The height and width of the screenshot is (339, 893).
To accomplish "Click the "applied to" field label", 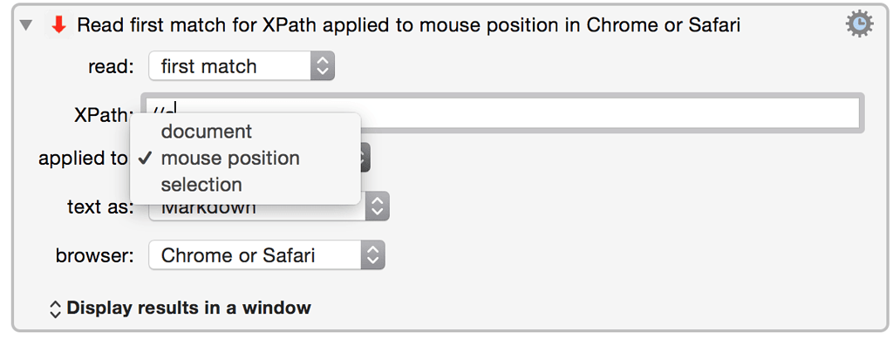I will (83, 158).
